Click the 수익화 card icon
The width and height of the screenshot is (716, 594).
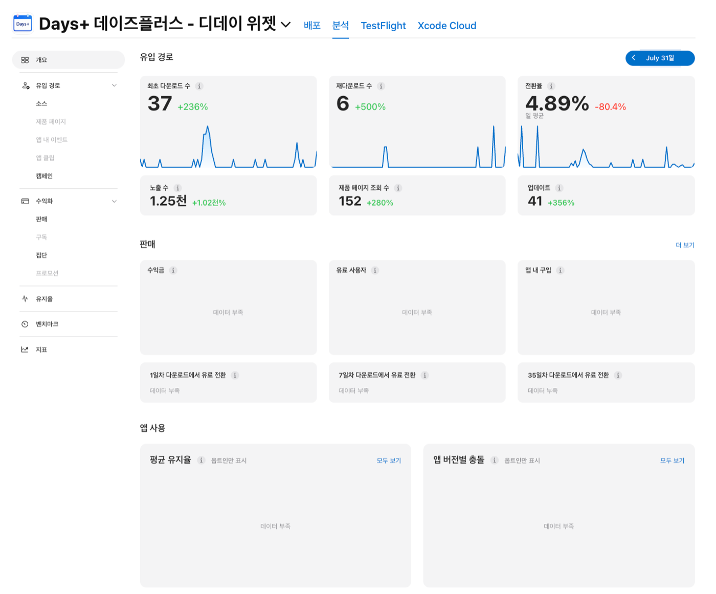[25, 201]
